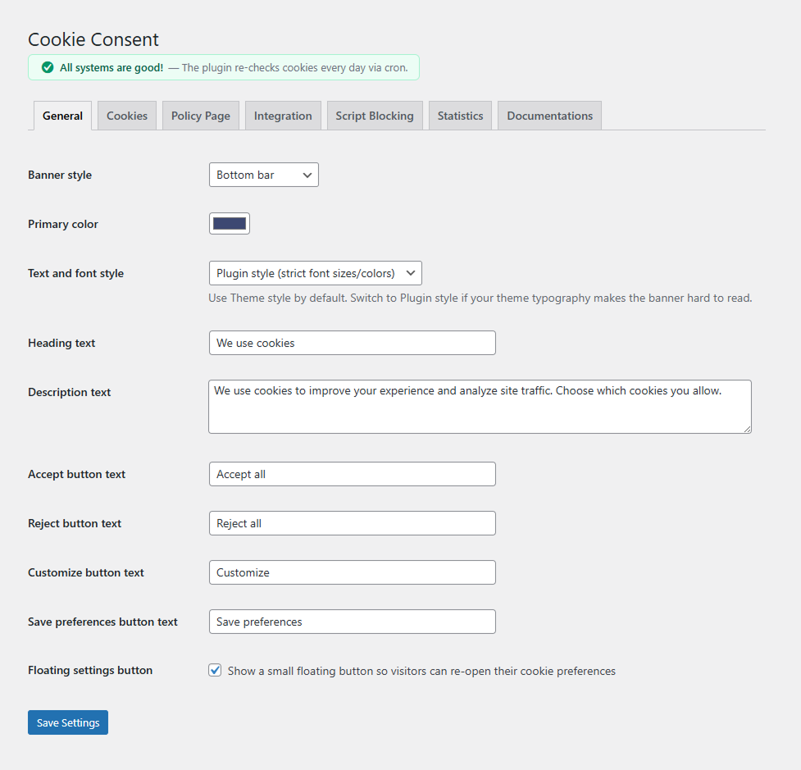The width and height of the screenshot is (801, 770).
Task: Toggle the small floating button visibility setting
Action: pyautogui.click(x=214, y=670)
